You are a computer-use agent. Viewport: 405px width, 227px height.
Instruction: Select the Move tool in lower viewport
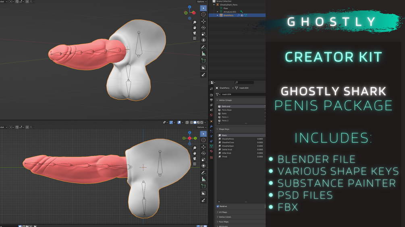(x=204, y=147)
